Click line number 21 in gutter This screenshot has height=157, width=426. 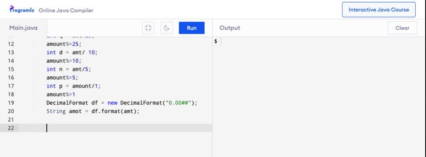coord(11,120)
